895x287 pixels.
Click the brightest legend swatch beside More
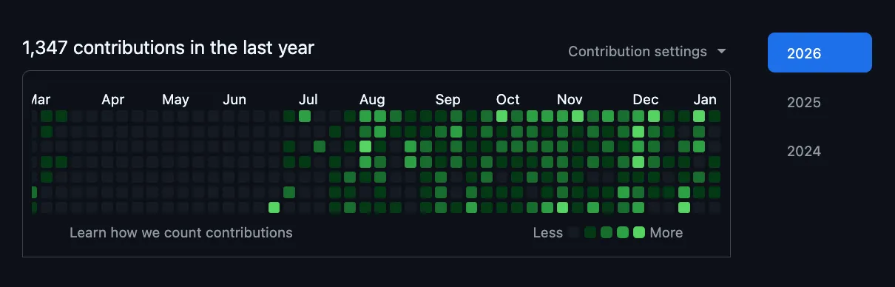point(639,232)
